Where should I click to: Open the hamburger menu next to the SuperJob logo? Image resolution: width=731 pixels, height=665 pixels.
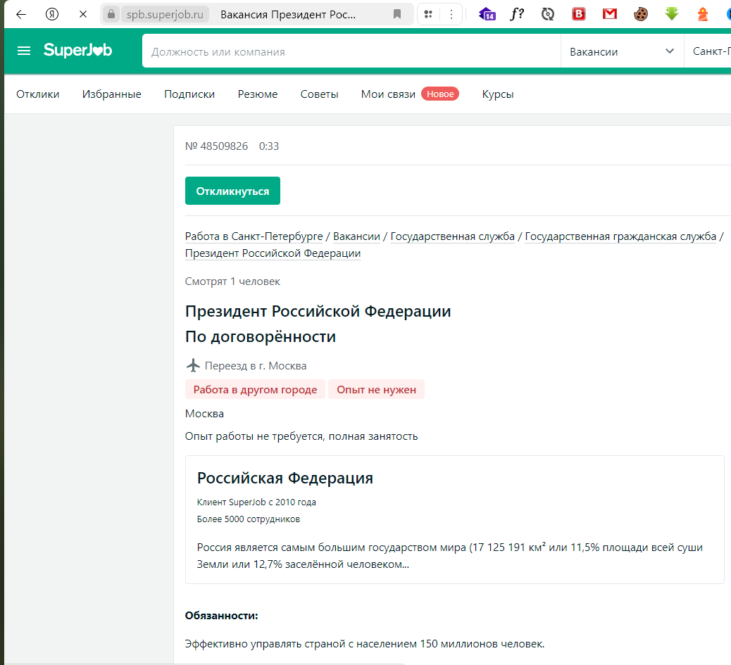click(23, 51)
